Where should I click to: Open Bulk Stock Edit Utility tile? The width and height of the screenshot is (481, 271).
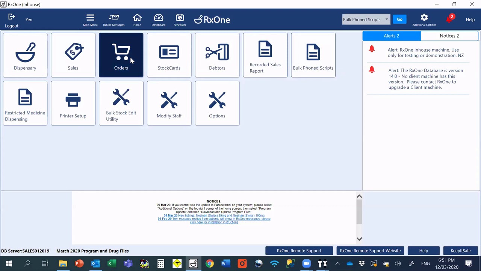pos(121,103)
